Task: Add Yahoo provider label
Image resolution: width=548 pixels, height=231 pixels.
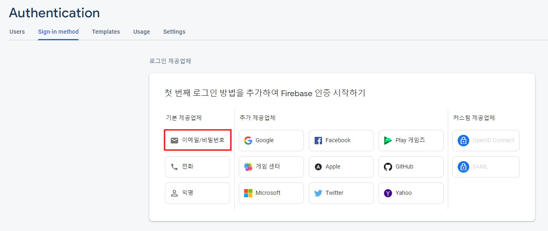Action: tap(404, 193)
